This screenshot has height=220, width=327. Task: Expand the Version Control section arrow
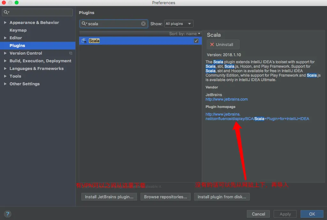5,53
